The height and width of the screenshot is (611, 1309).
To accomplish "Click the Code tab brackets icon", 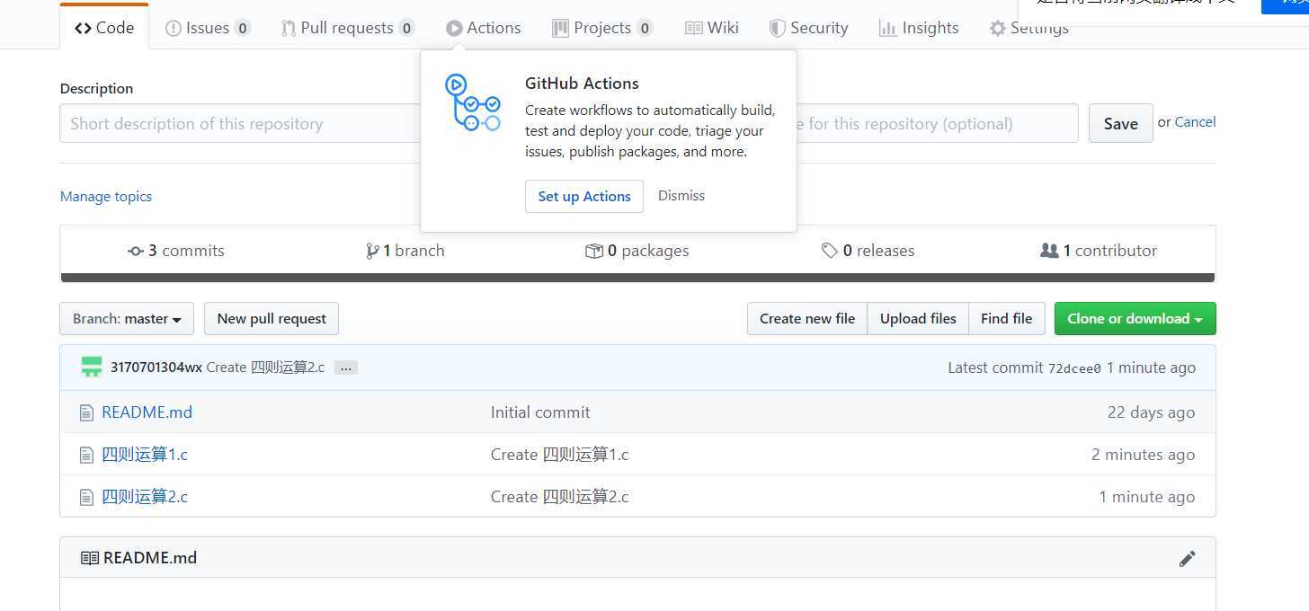I will tap(83, 28).
